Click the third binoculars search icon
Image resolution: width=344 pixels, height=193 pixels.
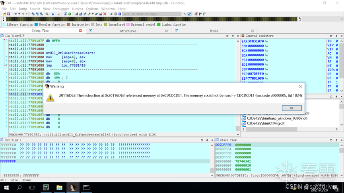point(41,14)
